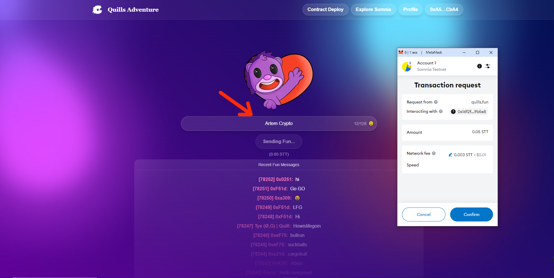554x278 pixels.
Task: Click the 0.003 STT network fee value
Action: (x=463, y=155)
